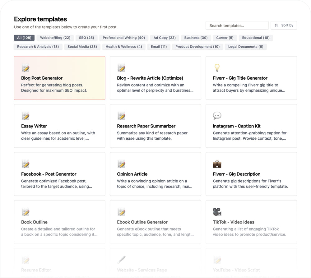The height and width of the screenshot is (278, 311).
Task: Click the Search templates input field
Action: (237, 25)
